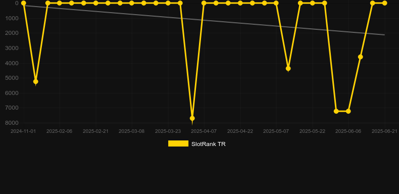
Task: Click the last data point at 2025-06-21
Action: pos(384,3)
